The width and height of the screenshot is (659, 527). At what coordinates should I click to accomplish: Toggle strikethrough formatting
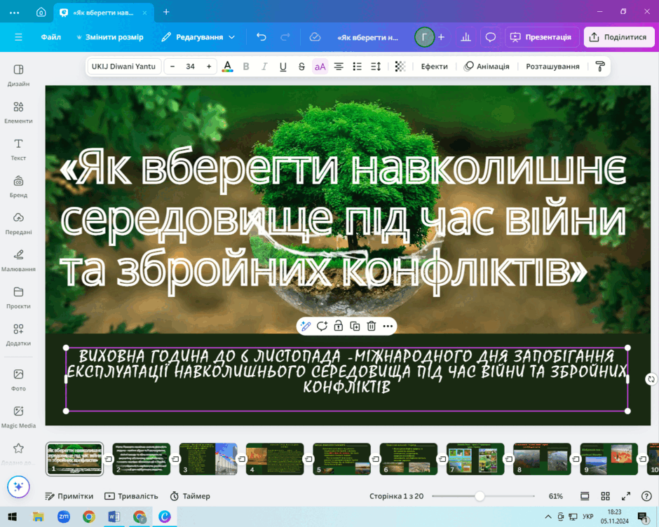coord(301,67)
